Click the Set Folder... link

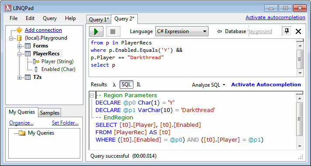pos(65,123)
